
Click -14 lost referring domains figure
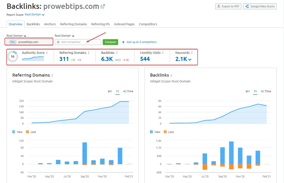click(79, 60)
